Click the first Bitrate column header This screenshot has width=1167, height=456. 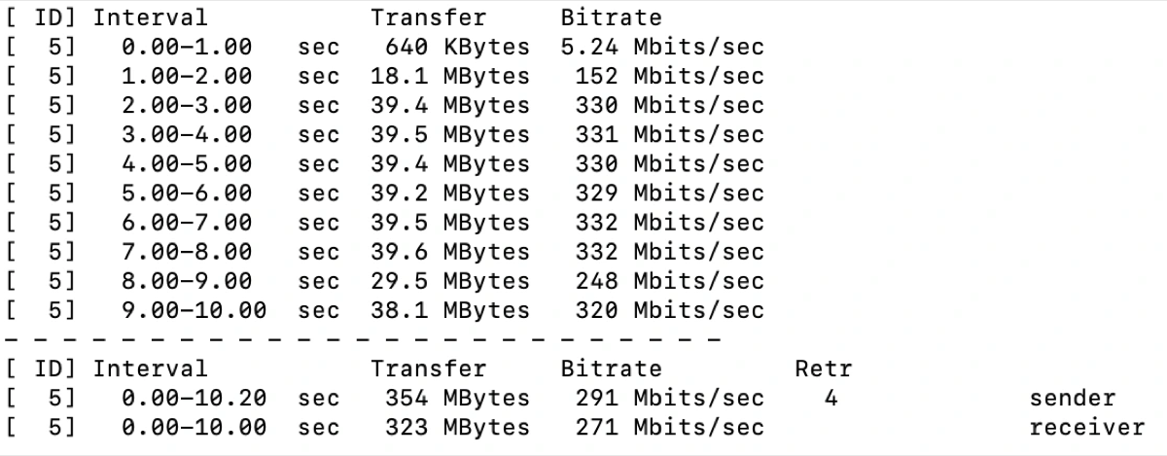tap(611, 18)
